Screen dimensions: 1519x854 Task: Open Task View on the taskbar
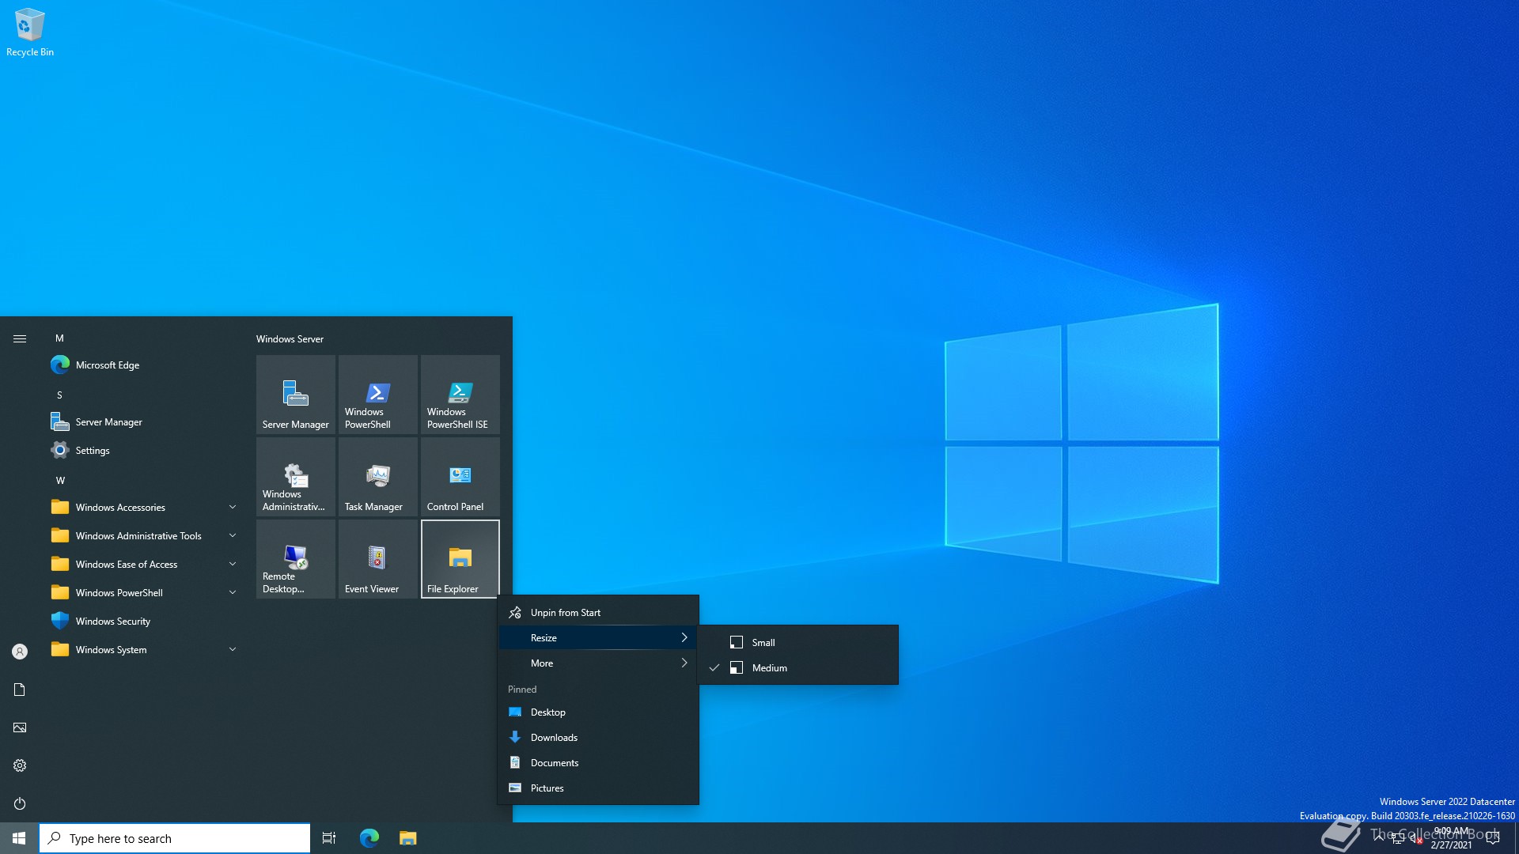[x=329, y=838]
